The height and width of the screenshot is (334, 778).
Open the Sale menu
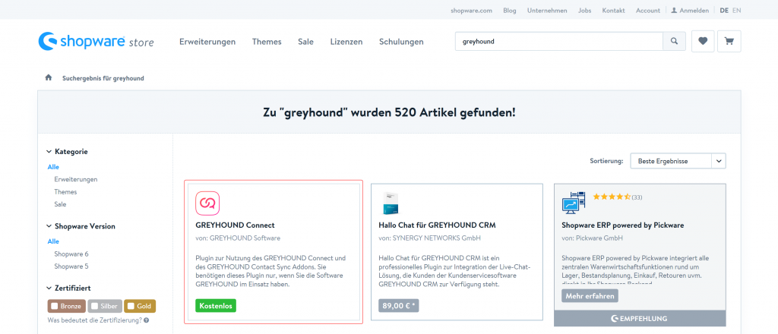click(305, 42)
